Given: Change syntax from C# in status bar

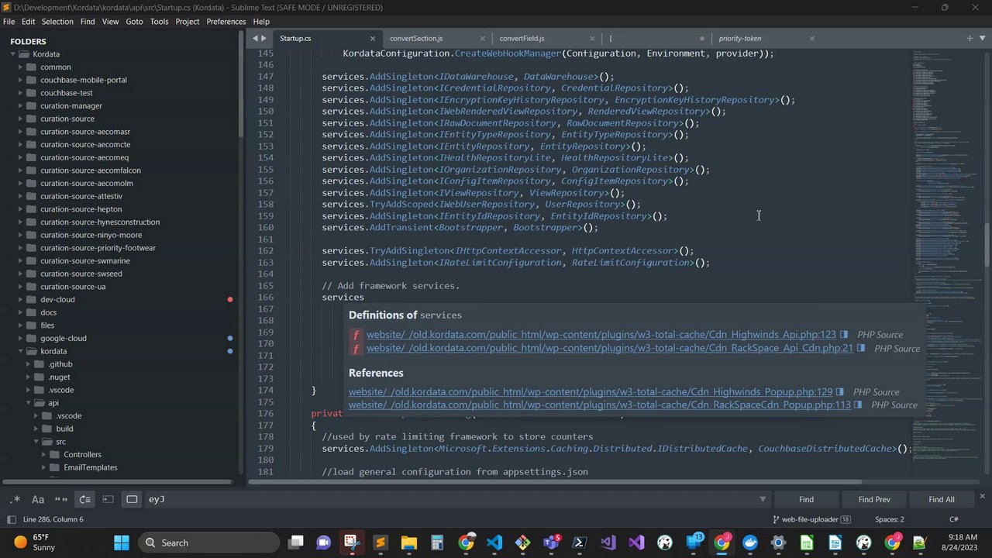Looking at the screenshot, I should pos(954,519).
